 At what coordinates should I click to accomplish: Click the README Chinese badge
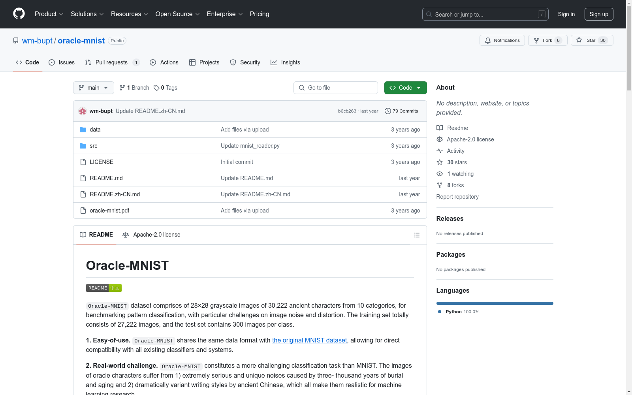[x=104, y=288]
